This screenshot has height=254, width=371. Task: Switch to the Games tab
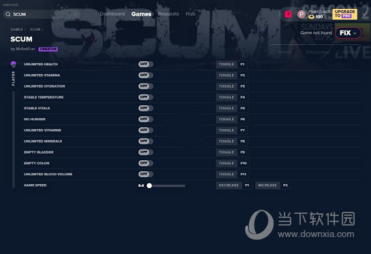click(142, 14)
